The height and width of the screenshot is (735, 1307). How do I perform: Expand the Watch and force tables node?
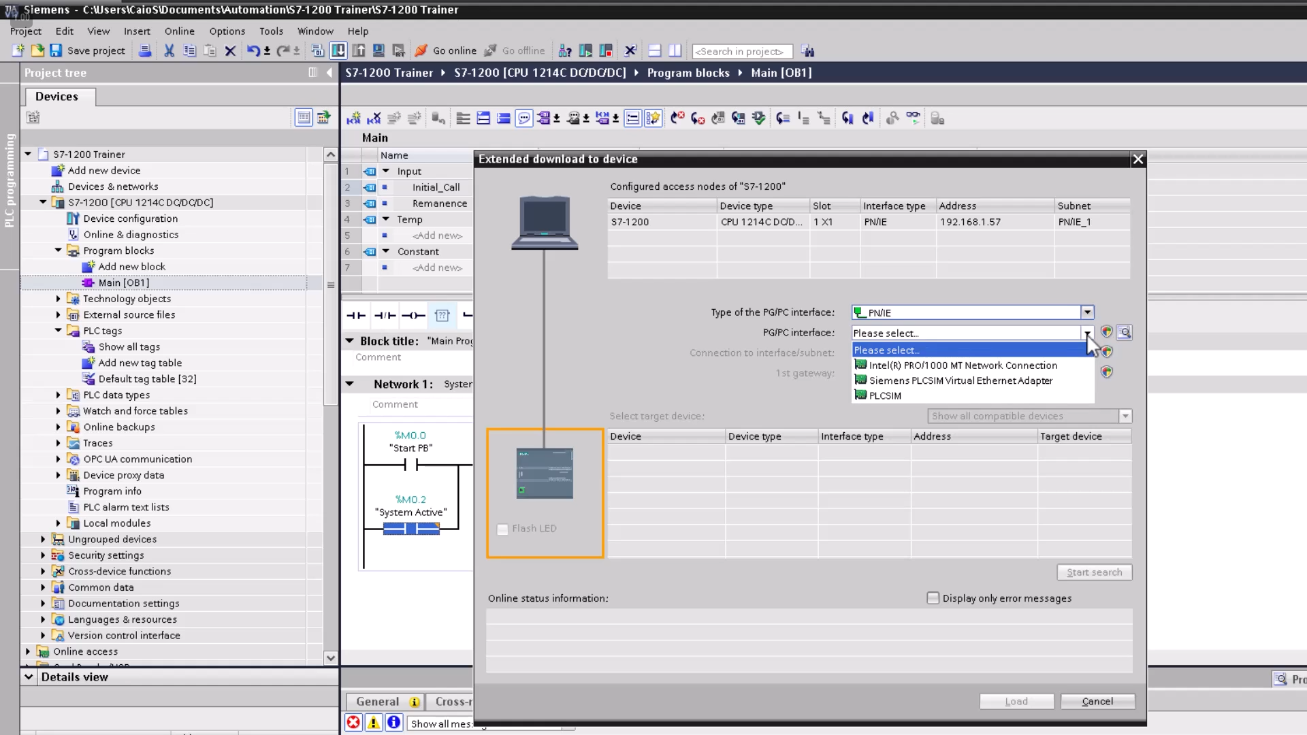point(58,411)
